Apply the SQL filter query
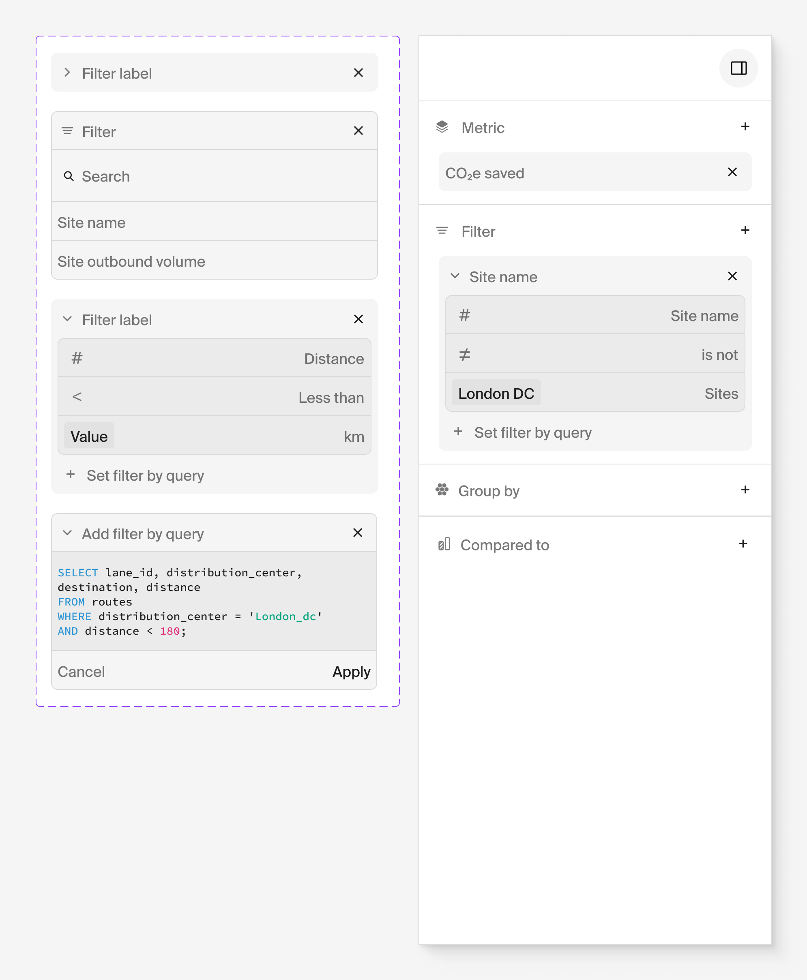The width and height of the screenshot is (807, 980). [x=351, y=672]
